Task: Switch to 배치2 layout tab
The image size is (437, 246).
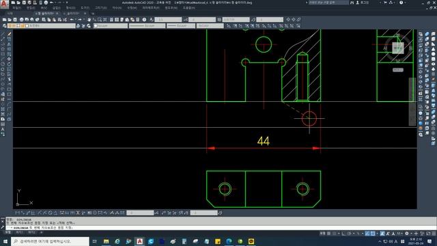Action: 31,232
